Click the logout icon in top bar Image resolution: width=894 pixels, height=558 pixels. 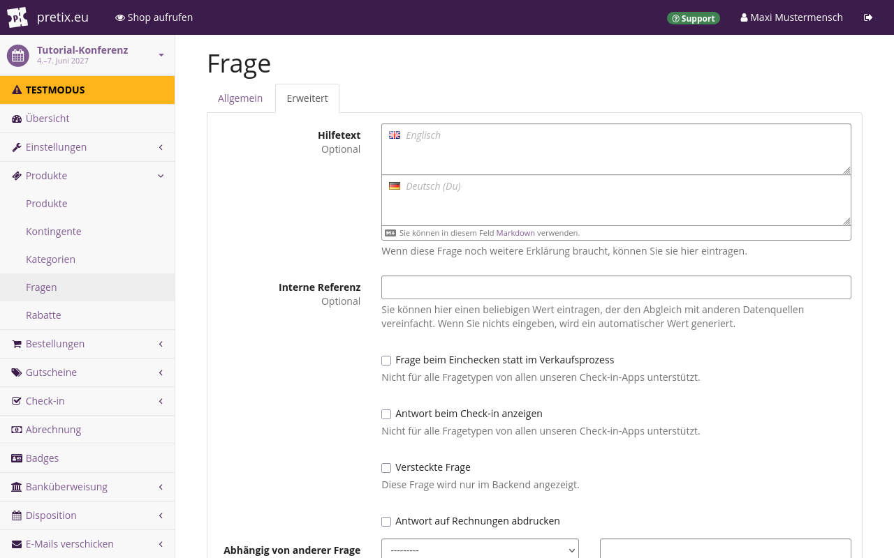tap(868, 17)
